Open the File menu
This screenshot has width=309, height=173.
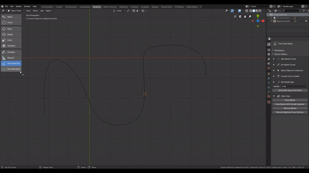(x=6, y=7)
